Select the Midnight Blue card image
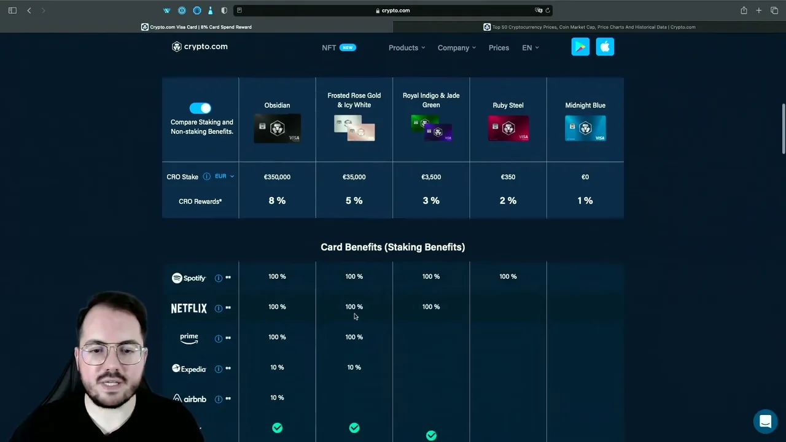Image resolution: width=786 pixels, height=442 pixels. click(585, 128)
